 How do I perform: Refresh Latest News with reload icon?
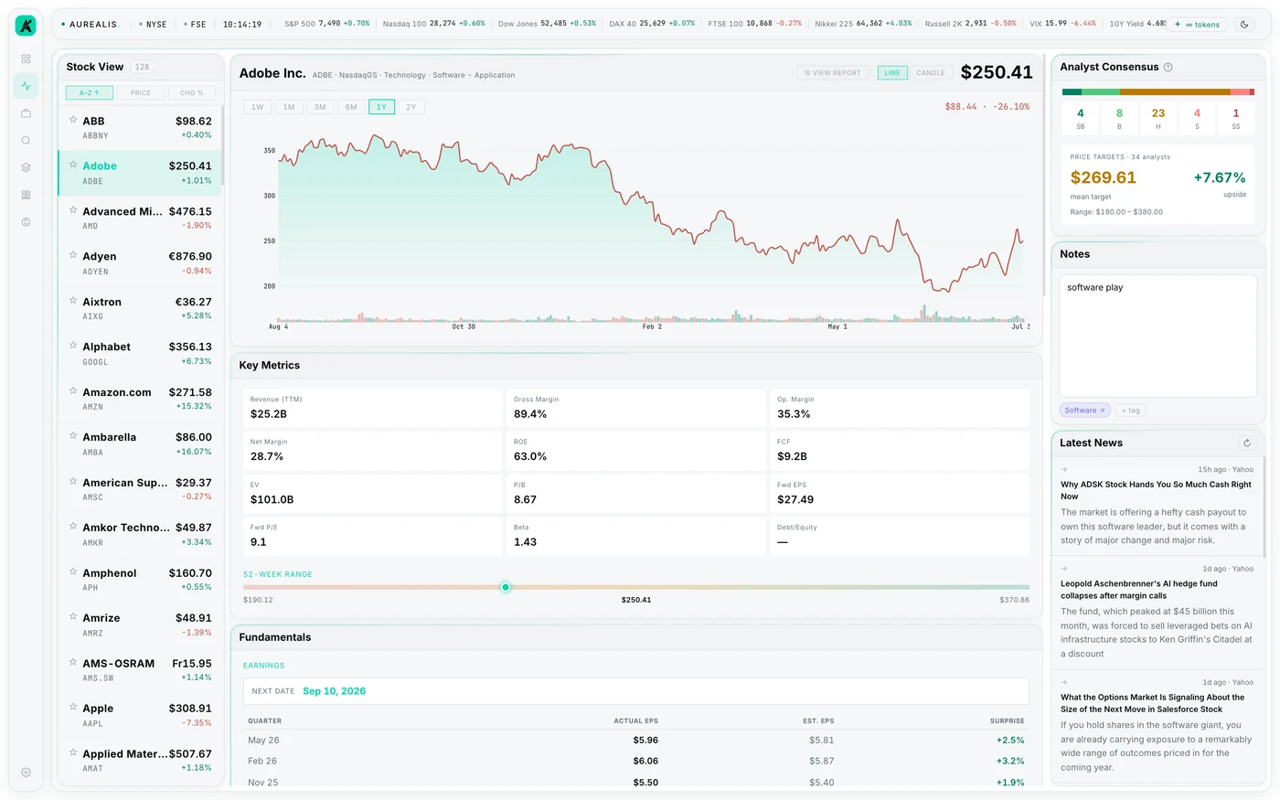[1246, 443]
